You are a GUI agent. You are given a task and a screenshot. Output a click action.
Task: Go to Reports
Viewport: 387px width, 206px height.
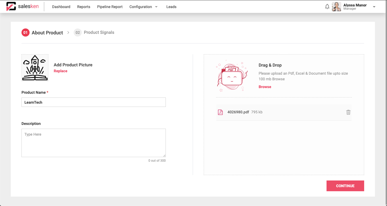coord(84,7)
